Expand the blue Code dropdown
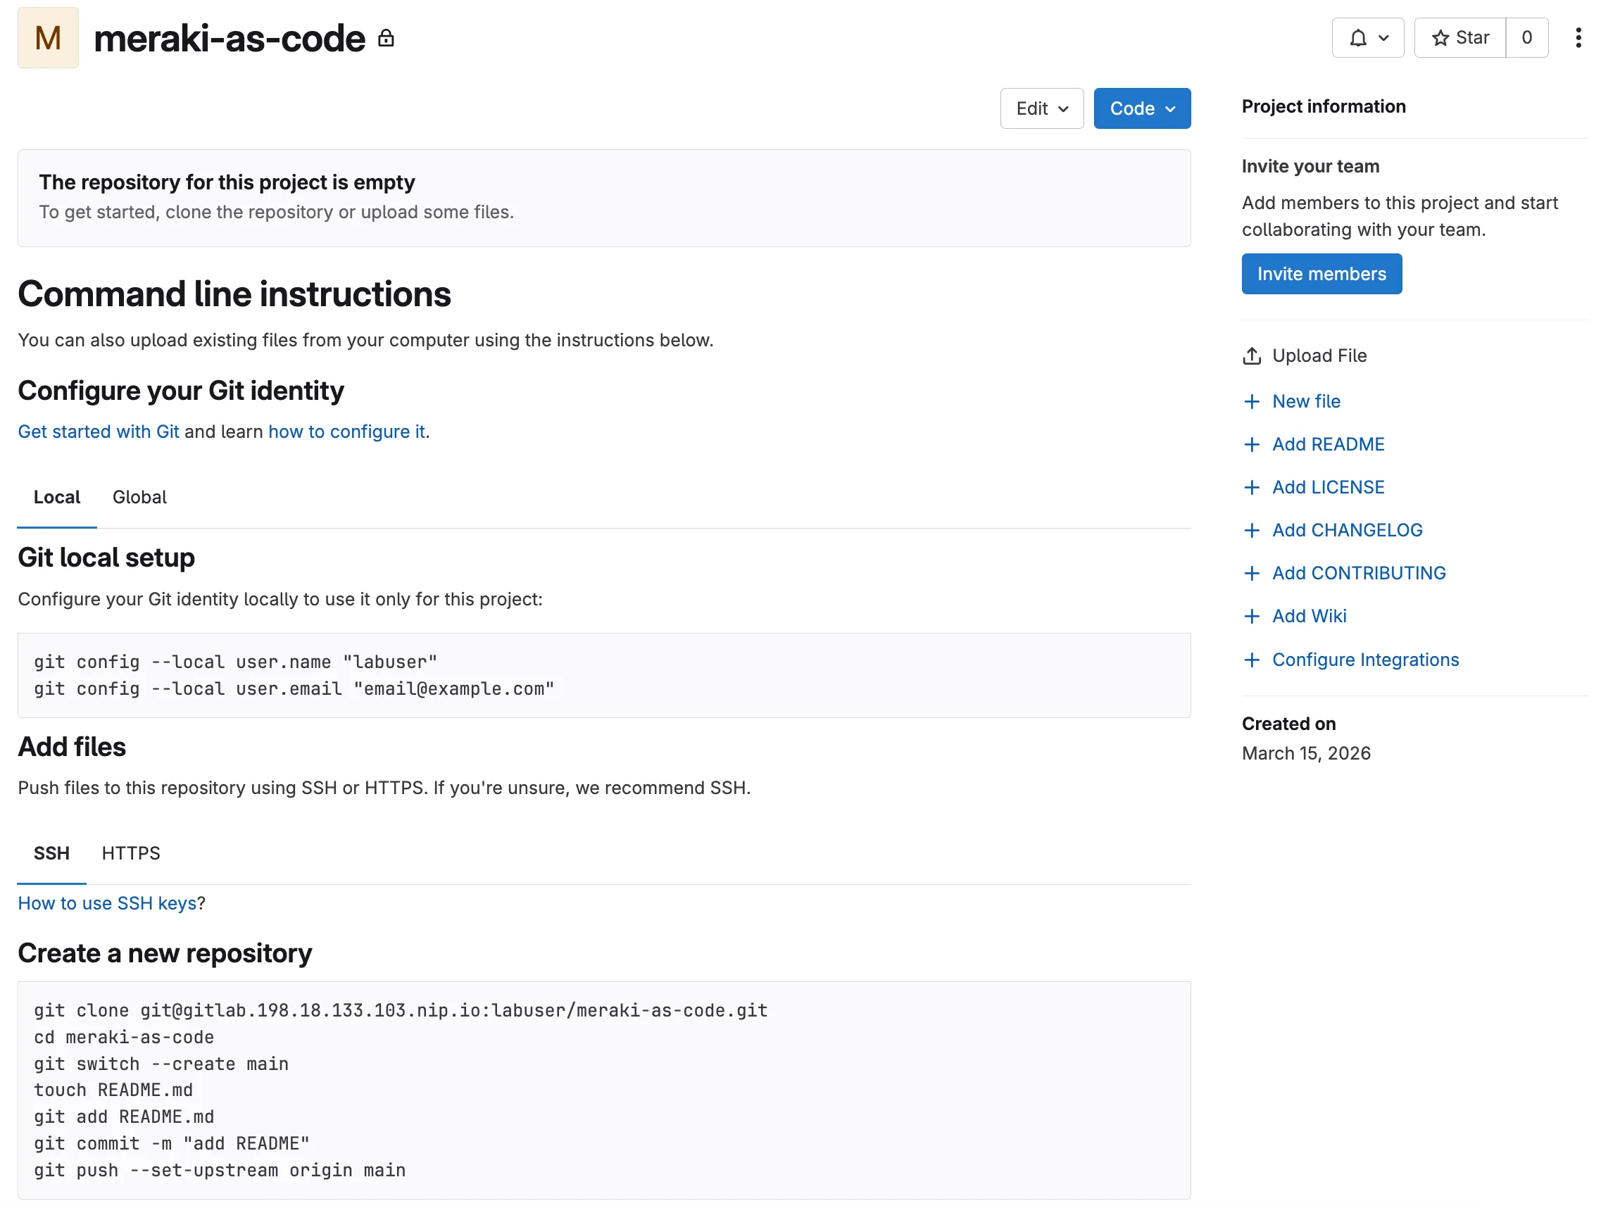The image size is (1601, 1208). tap(1141, 108)
